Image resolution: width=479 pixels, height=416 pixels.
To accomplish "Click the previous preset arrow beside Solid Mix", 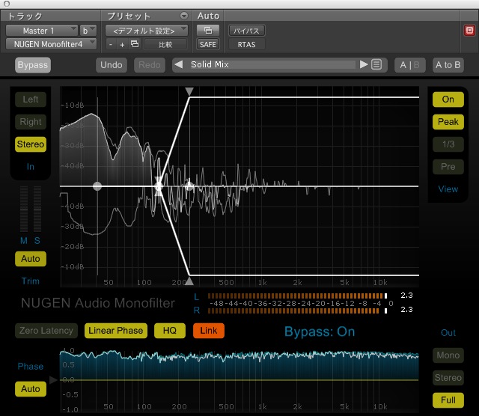I will tap(179, 65).
